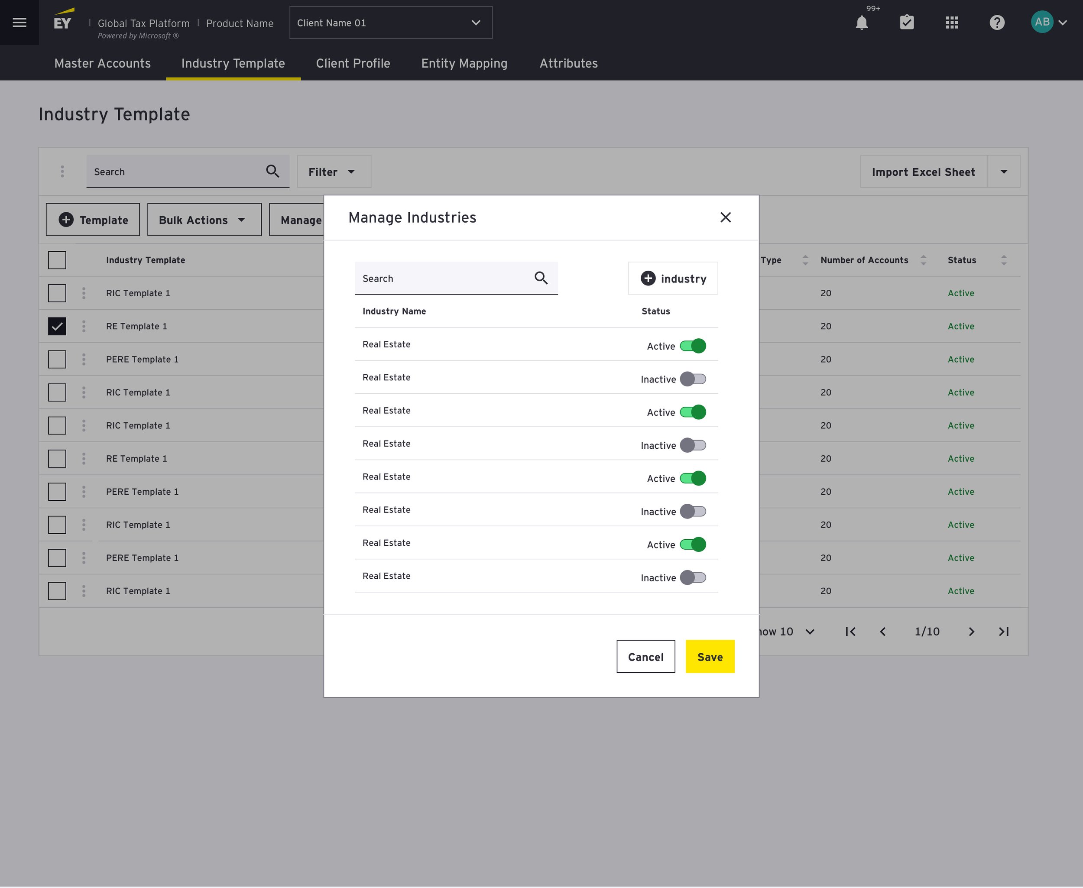The image size is (1083, 888).
Task: Check the first RIC Template 1 checkbox
Action: [x=57, y=293]
